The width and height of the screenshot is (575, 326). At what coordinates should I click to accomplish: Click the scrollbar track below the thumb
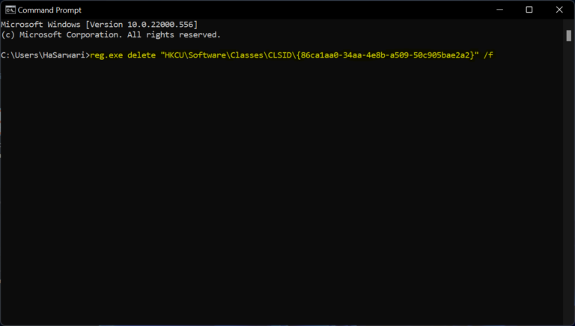[x=569, y=187]
